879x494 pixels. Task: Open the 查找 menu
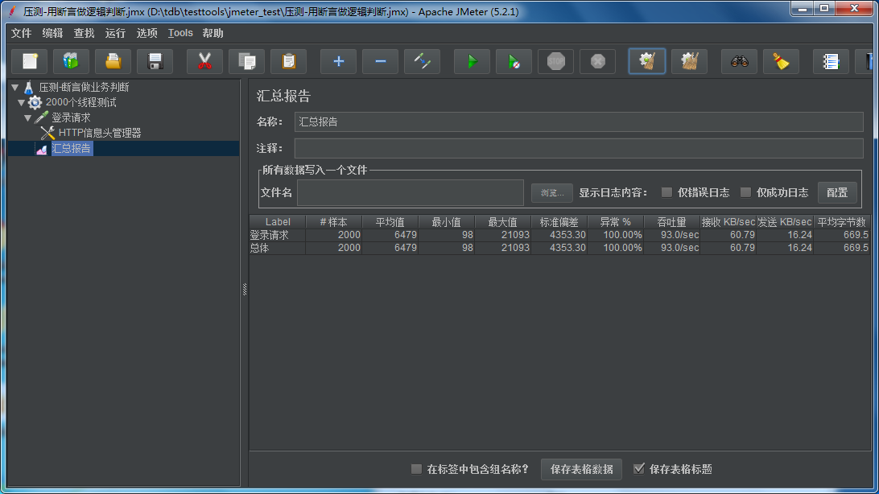click(x=84, y=33)
